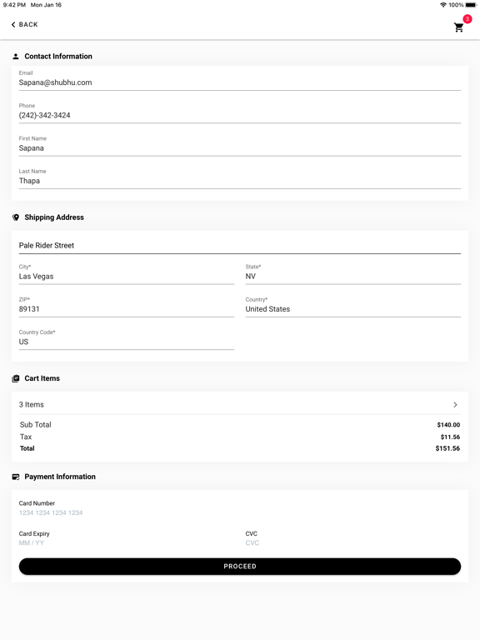Click the PROCEED button
Viewport: 480px width, 640px height.
pos(240,566)
